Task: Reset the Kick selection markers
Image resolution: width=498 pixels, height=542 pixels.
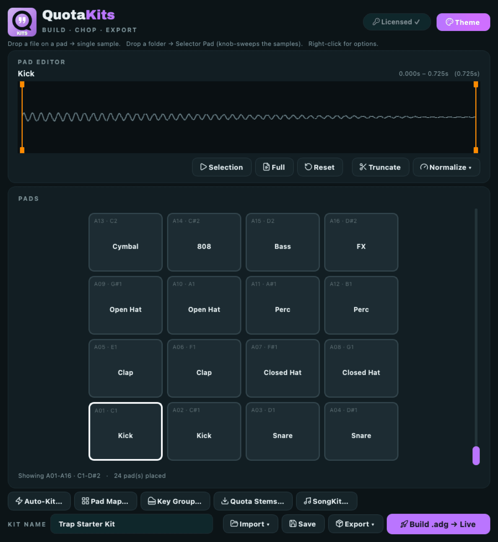Action: 320,167
